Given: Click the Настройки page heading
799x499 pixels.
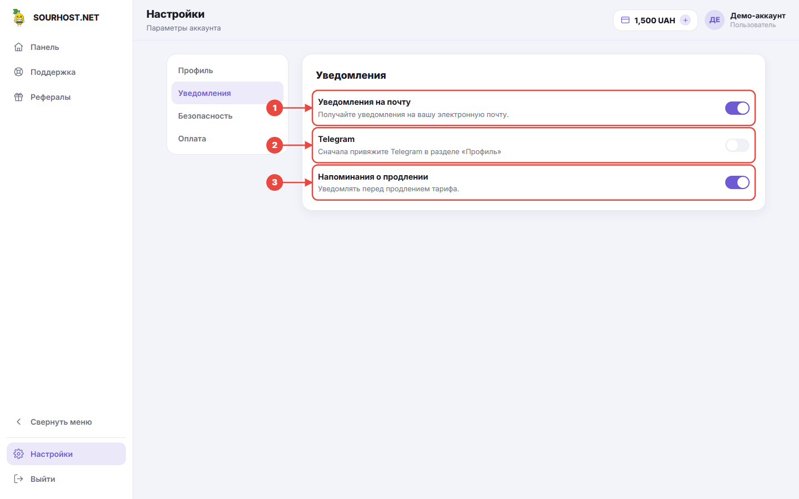Looking at the screenshot, I should (x=175, y=14).
